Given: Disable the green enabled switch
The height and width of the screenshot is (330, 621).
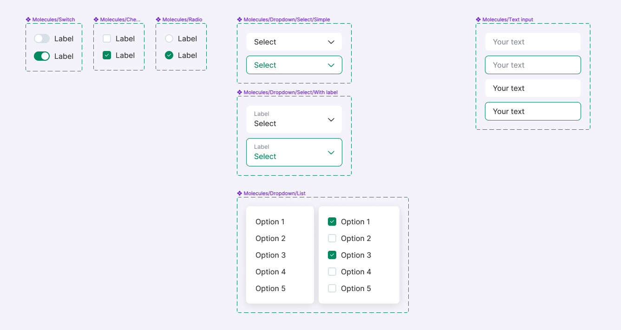Looking at the screenshot, I should tap(41, 56).
